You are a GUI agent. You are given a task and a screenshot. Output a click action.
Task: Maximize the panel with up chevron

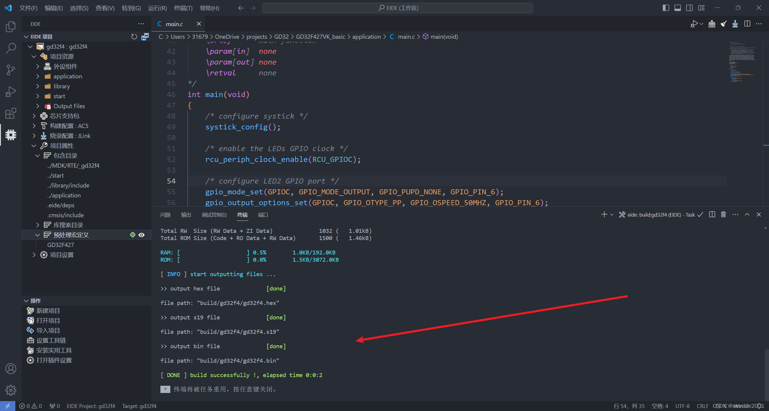coord(747,215)
